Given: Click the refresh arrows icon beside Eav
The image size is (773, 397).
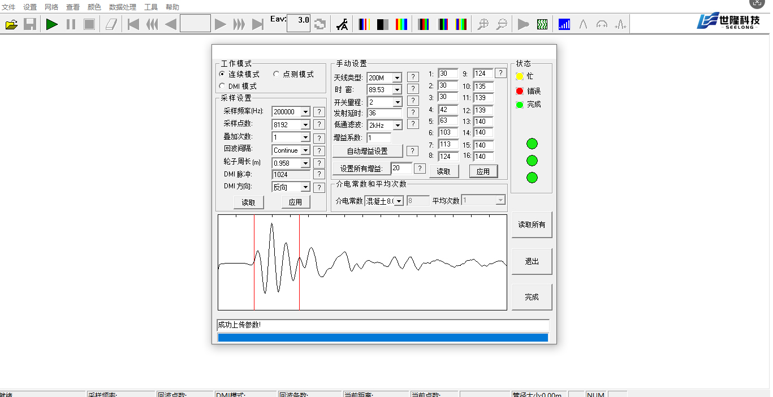Looking at the screenshot, I should pyautogui.click(x=320, y=24).
